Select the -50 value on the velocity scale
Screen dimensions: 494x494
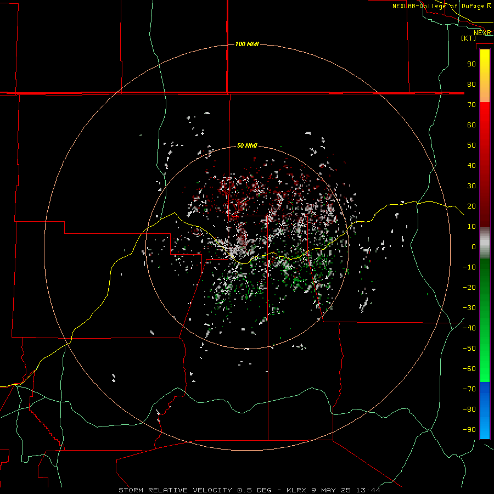(x=469, y=349)
